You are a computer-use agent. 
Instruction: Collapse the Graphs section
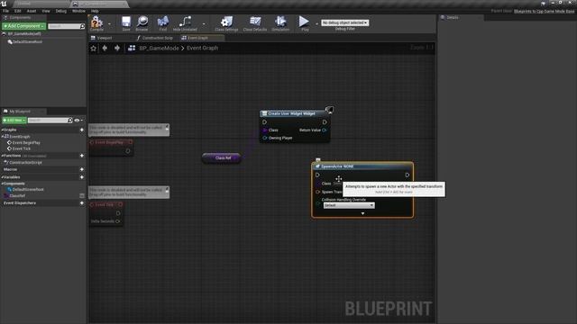coord(2,130)
